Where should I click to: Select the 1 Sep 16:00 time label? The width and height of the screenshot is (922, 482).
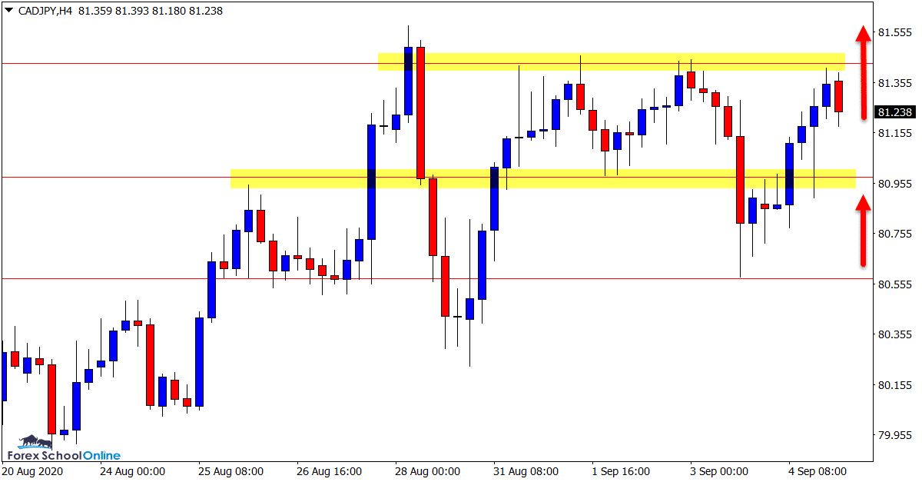coord(620,470)
